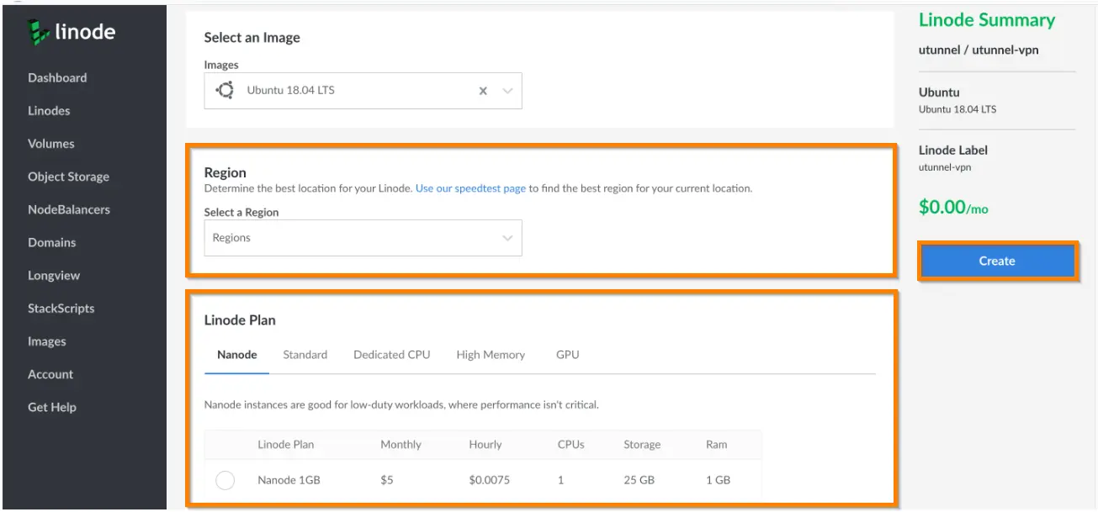Click the Linode Summary heading
Image resolution: width=1098 pixels, height=512 pixels.
click(x=987, y=20)
